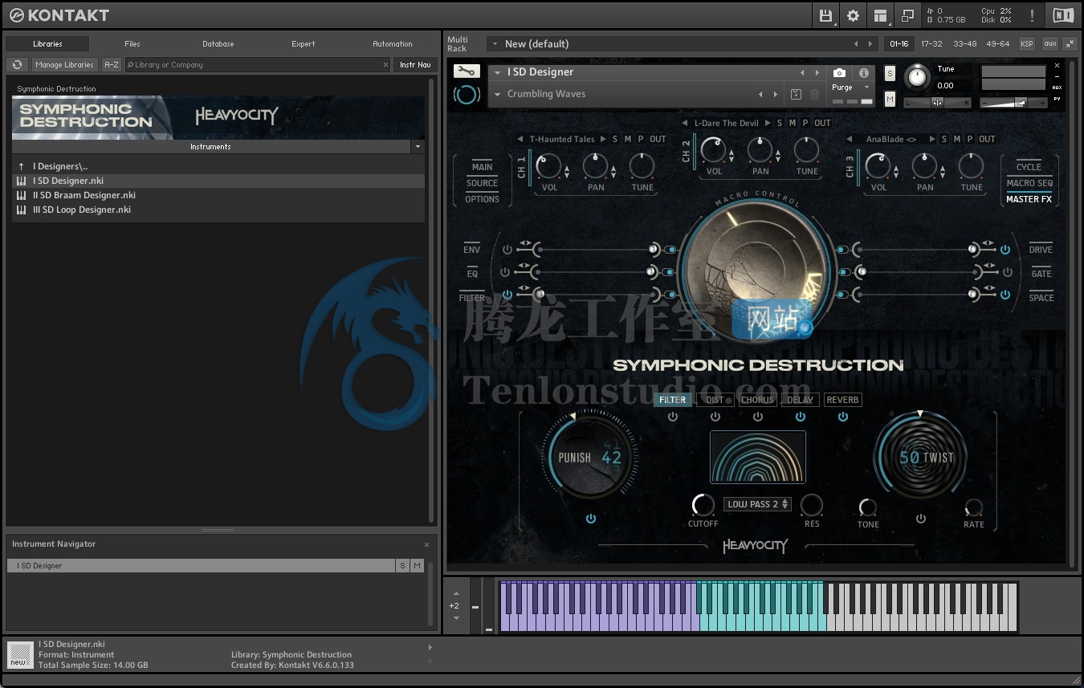Click the PUNISH macro knob

pos(589,458)
